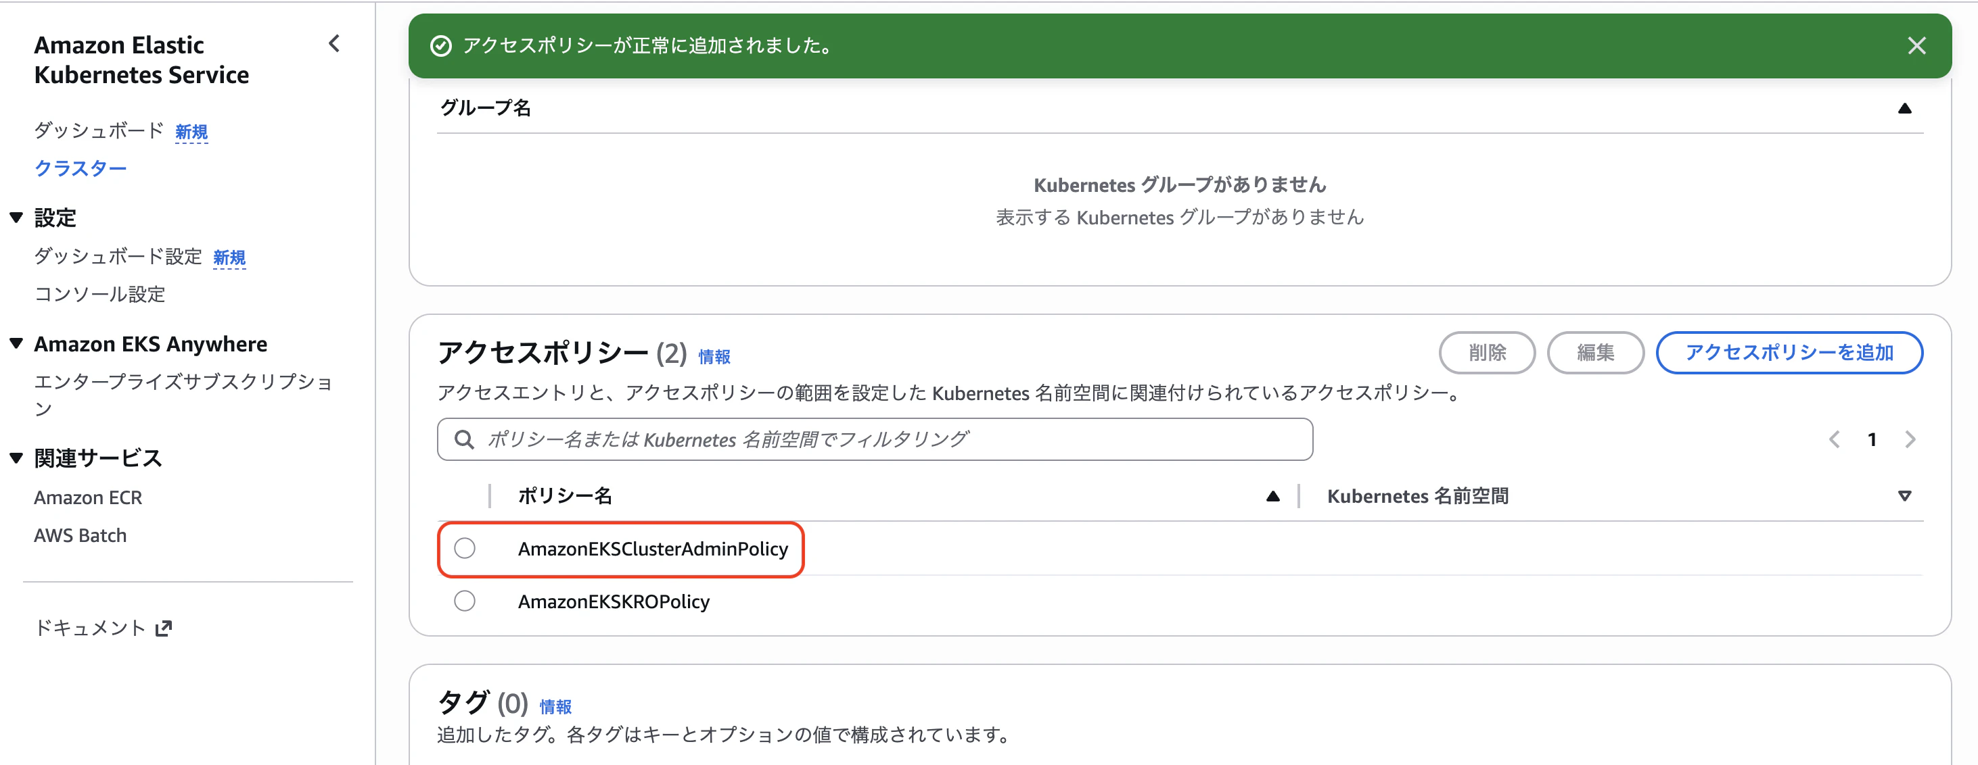The image size is (1978, 765).
Task: Toggle Kubernetes 名前空間 sort direction
Action: click(x=1904, y=495)
